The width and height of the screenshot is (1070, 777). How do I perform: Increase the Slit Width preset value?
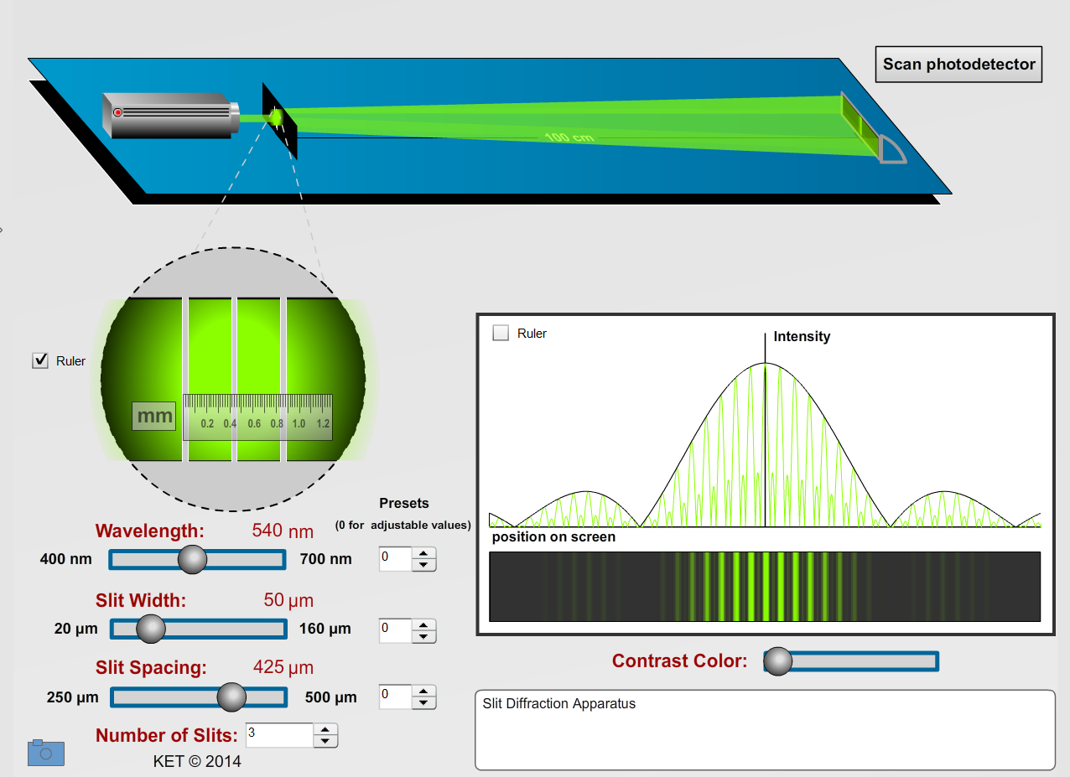(x=424, y=624)
